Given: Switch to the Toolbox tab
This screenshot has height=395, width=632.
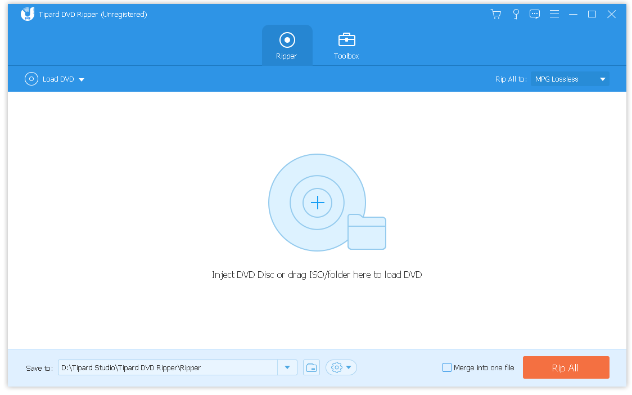Looking at the screenshot, I should point(346,45).
